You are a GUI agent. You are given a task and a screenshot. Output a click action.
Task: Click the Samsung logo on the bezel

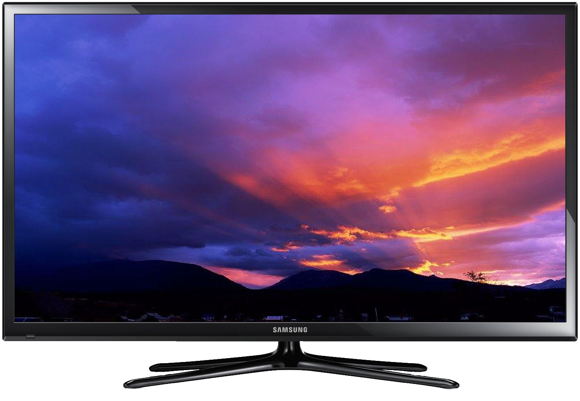click(290, 330)
